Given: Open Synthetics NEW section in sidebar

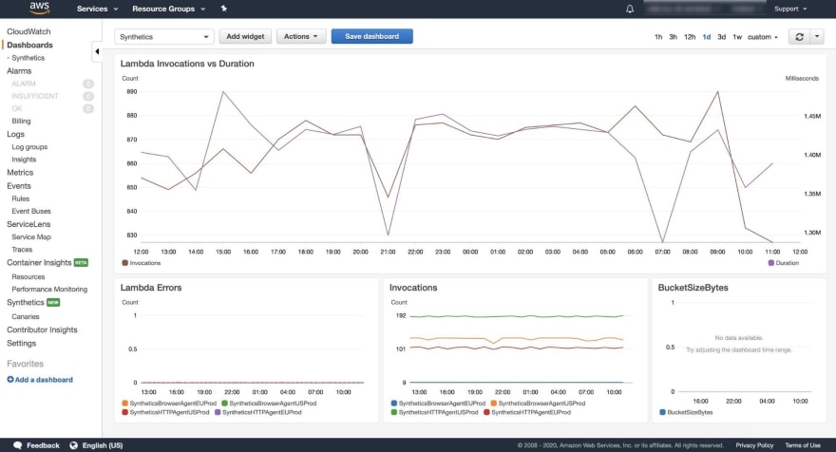Looking at the screenshot, I should [x=26, y=302].
